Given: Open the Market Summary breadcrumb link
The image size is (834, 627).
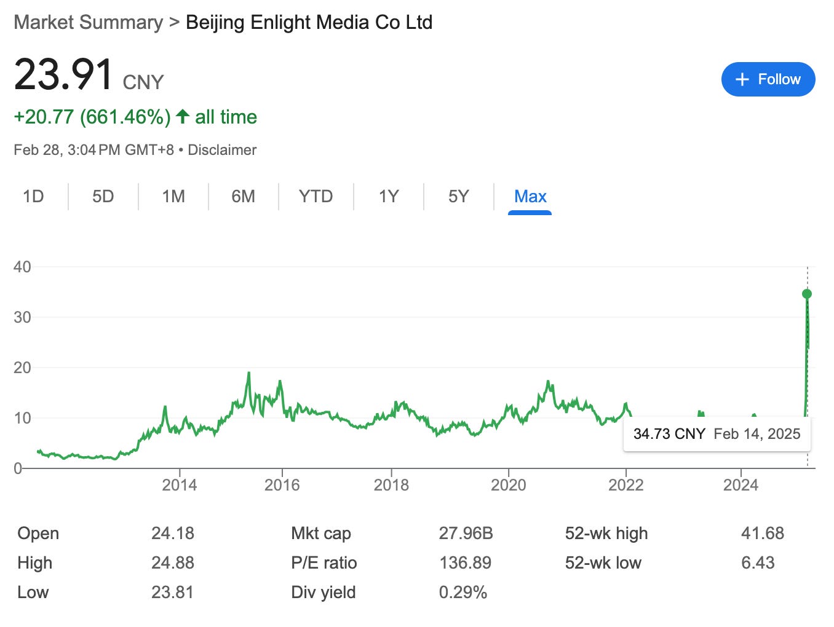Looking at the screenshot, I should pyautogui.click(x=89, y=23).
